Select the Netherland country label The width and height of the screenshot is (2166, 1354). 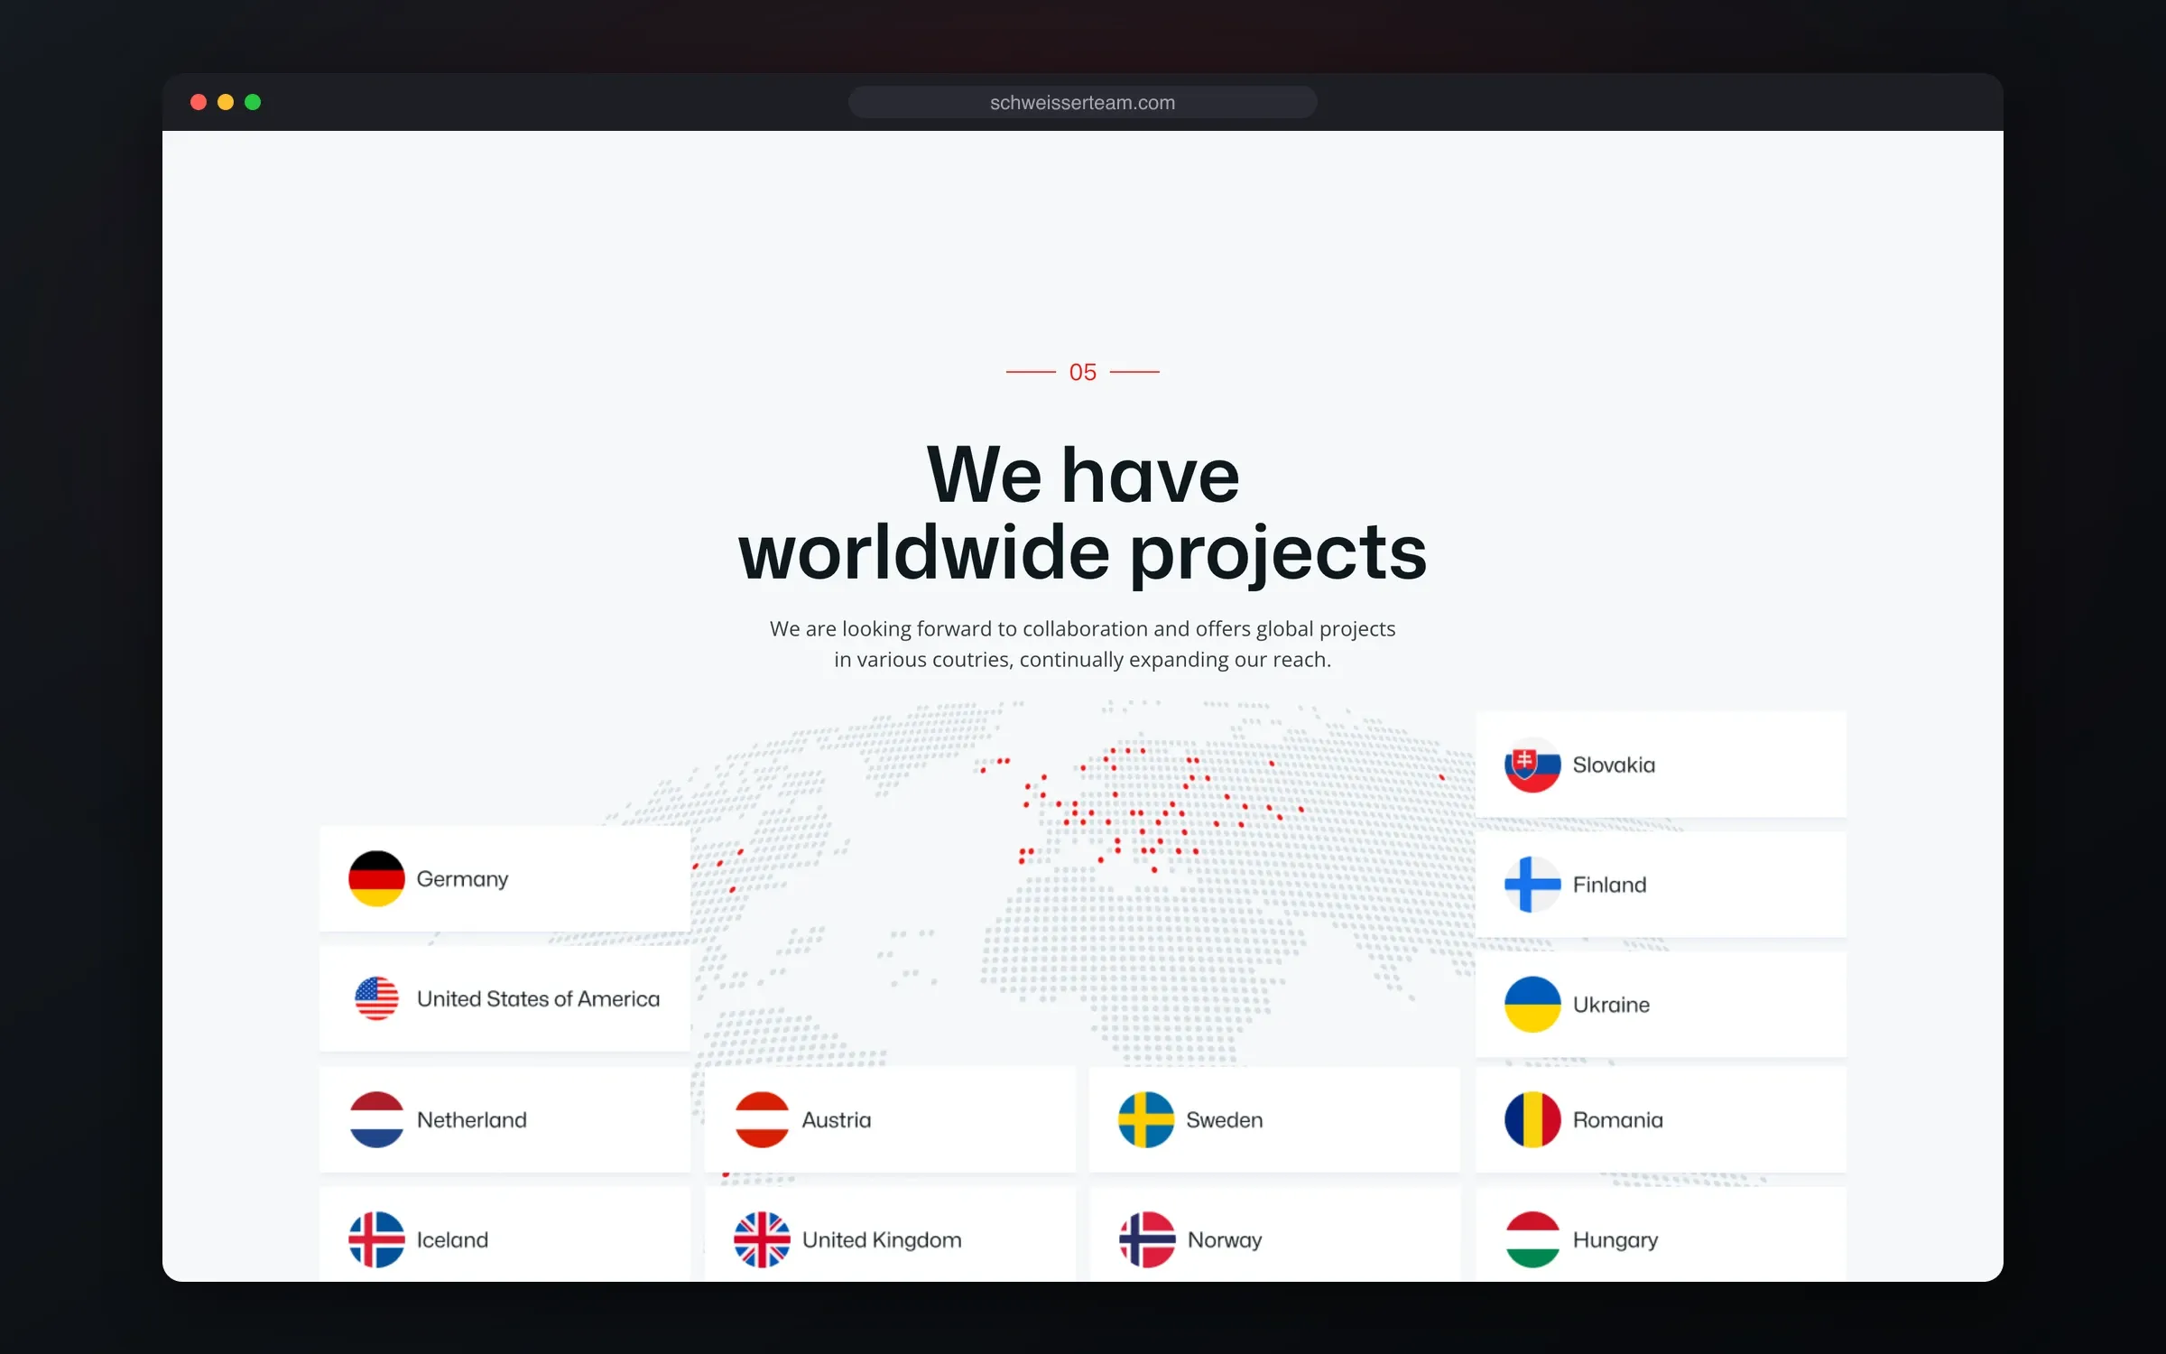pos(471,1119)
